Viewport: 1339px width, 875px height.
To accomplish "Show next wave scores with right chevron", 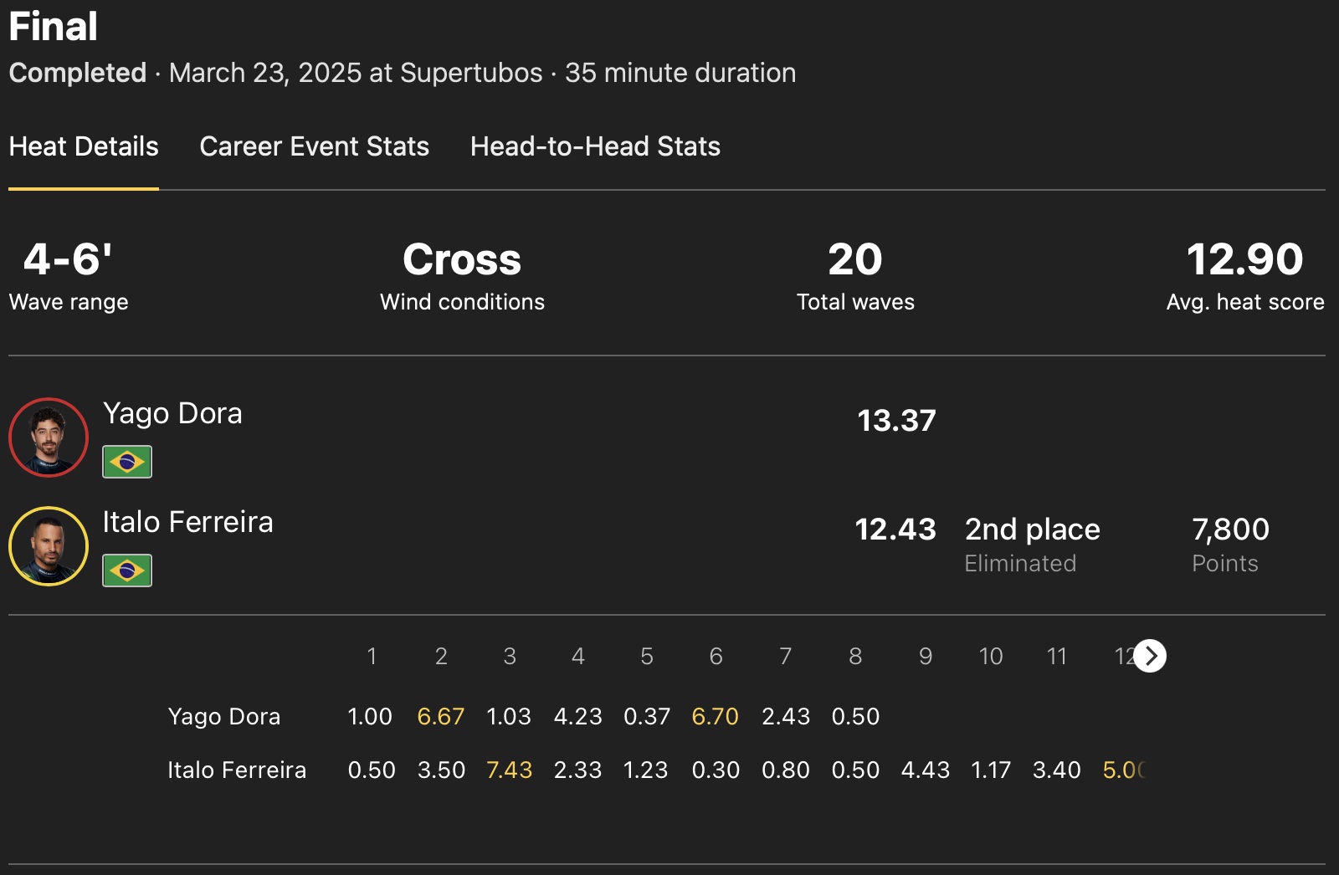I will [x=1151, y=656].
